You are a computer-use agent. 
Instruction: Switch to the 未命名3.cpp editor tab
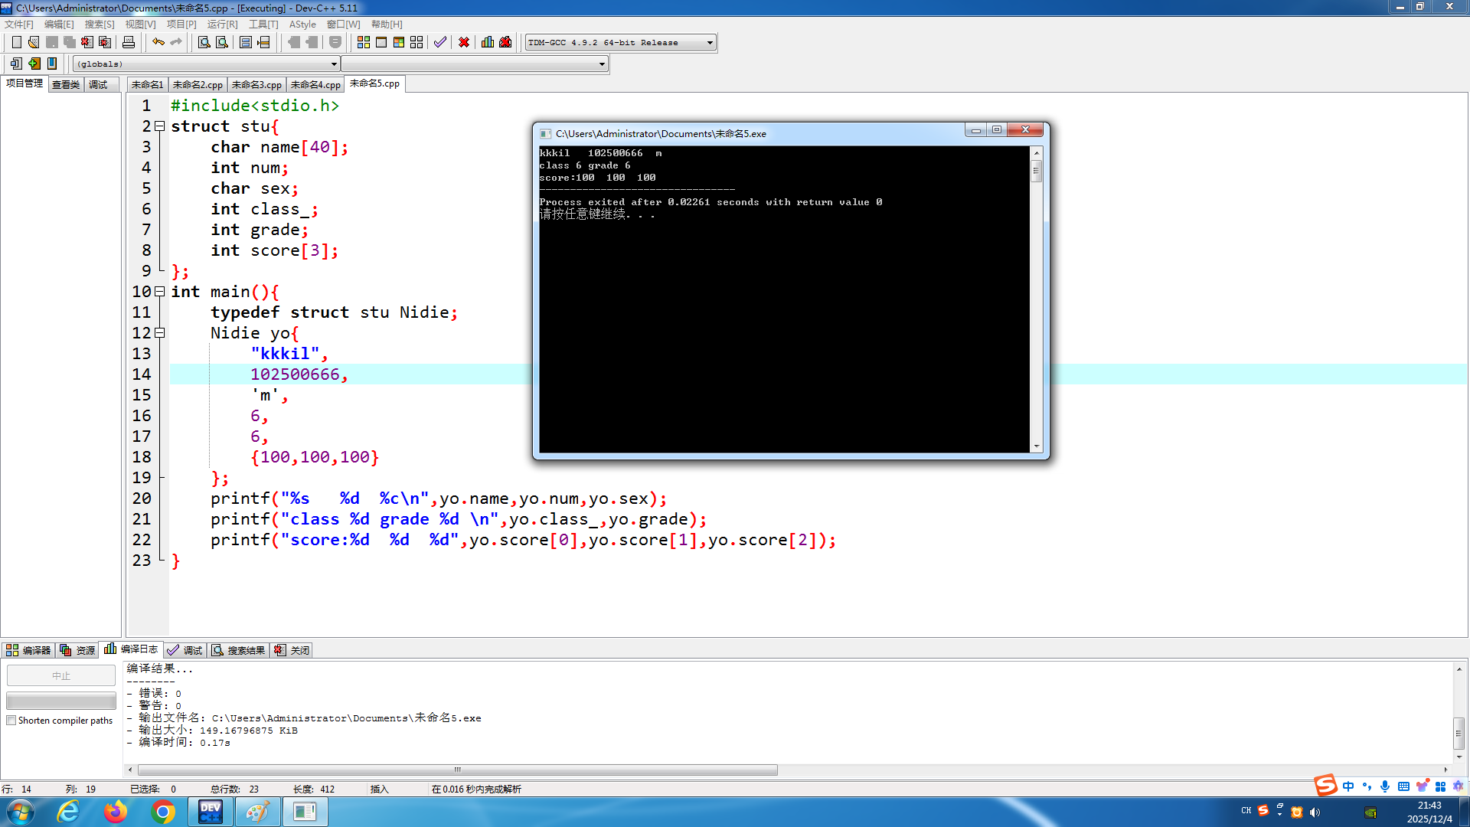256,85
